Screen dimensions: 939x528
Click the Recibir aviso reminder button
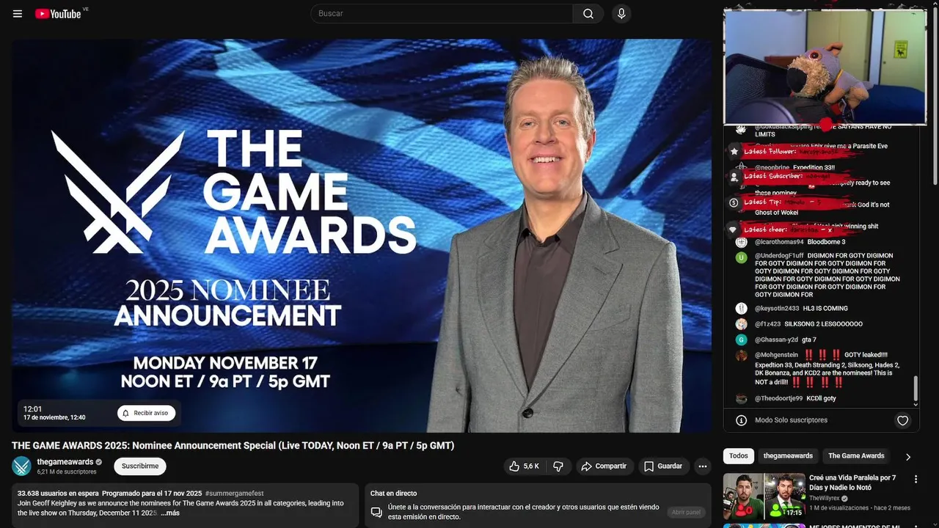tap(147, 413)
